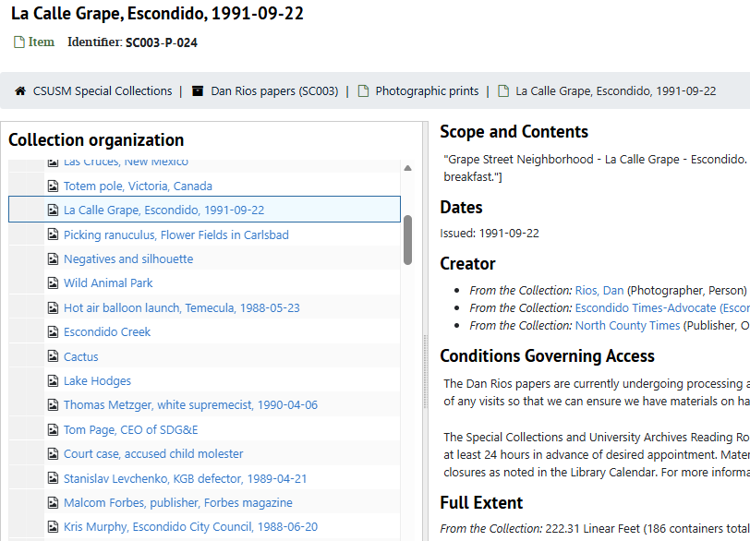Click the image icon beside Thomas Metzger row

pyautogui.click(x=53, y=404)
